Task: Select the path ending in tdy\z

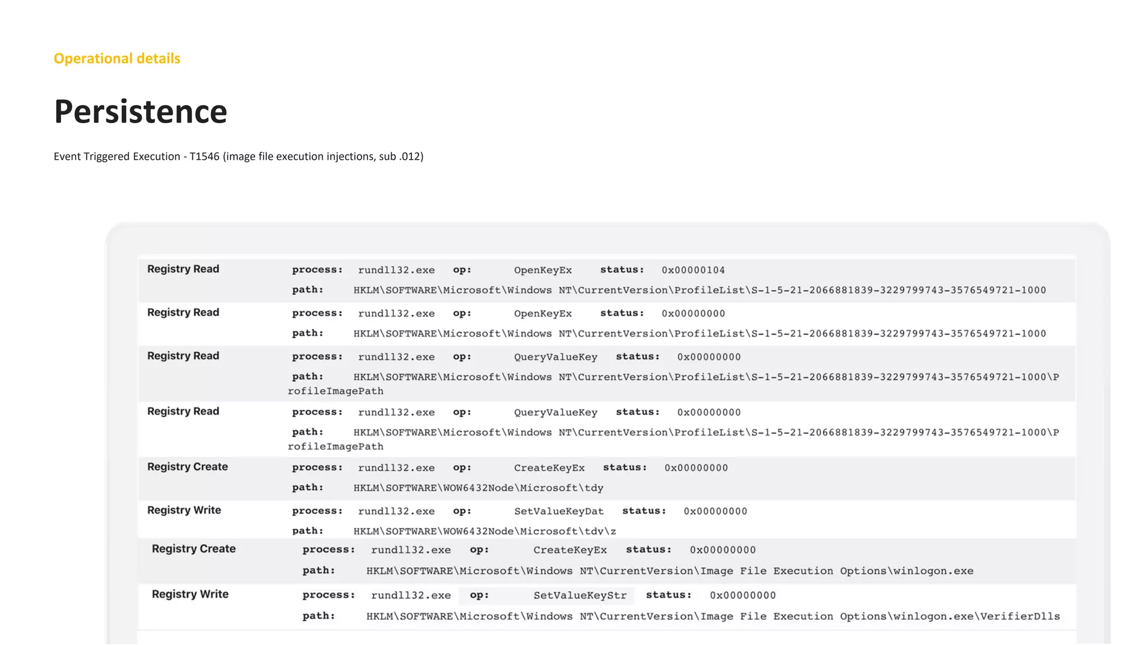Action: pos(484,531)
